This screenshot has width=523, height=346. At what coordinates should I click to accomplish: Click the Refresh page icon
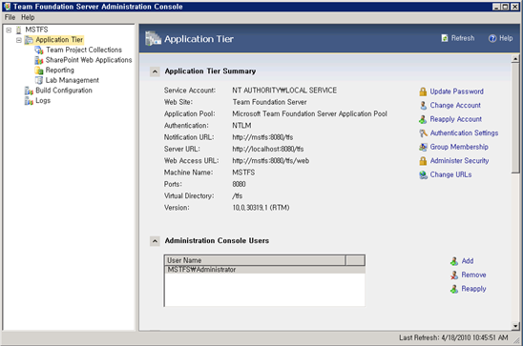[x=445, y=38]
